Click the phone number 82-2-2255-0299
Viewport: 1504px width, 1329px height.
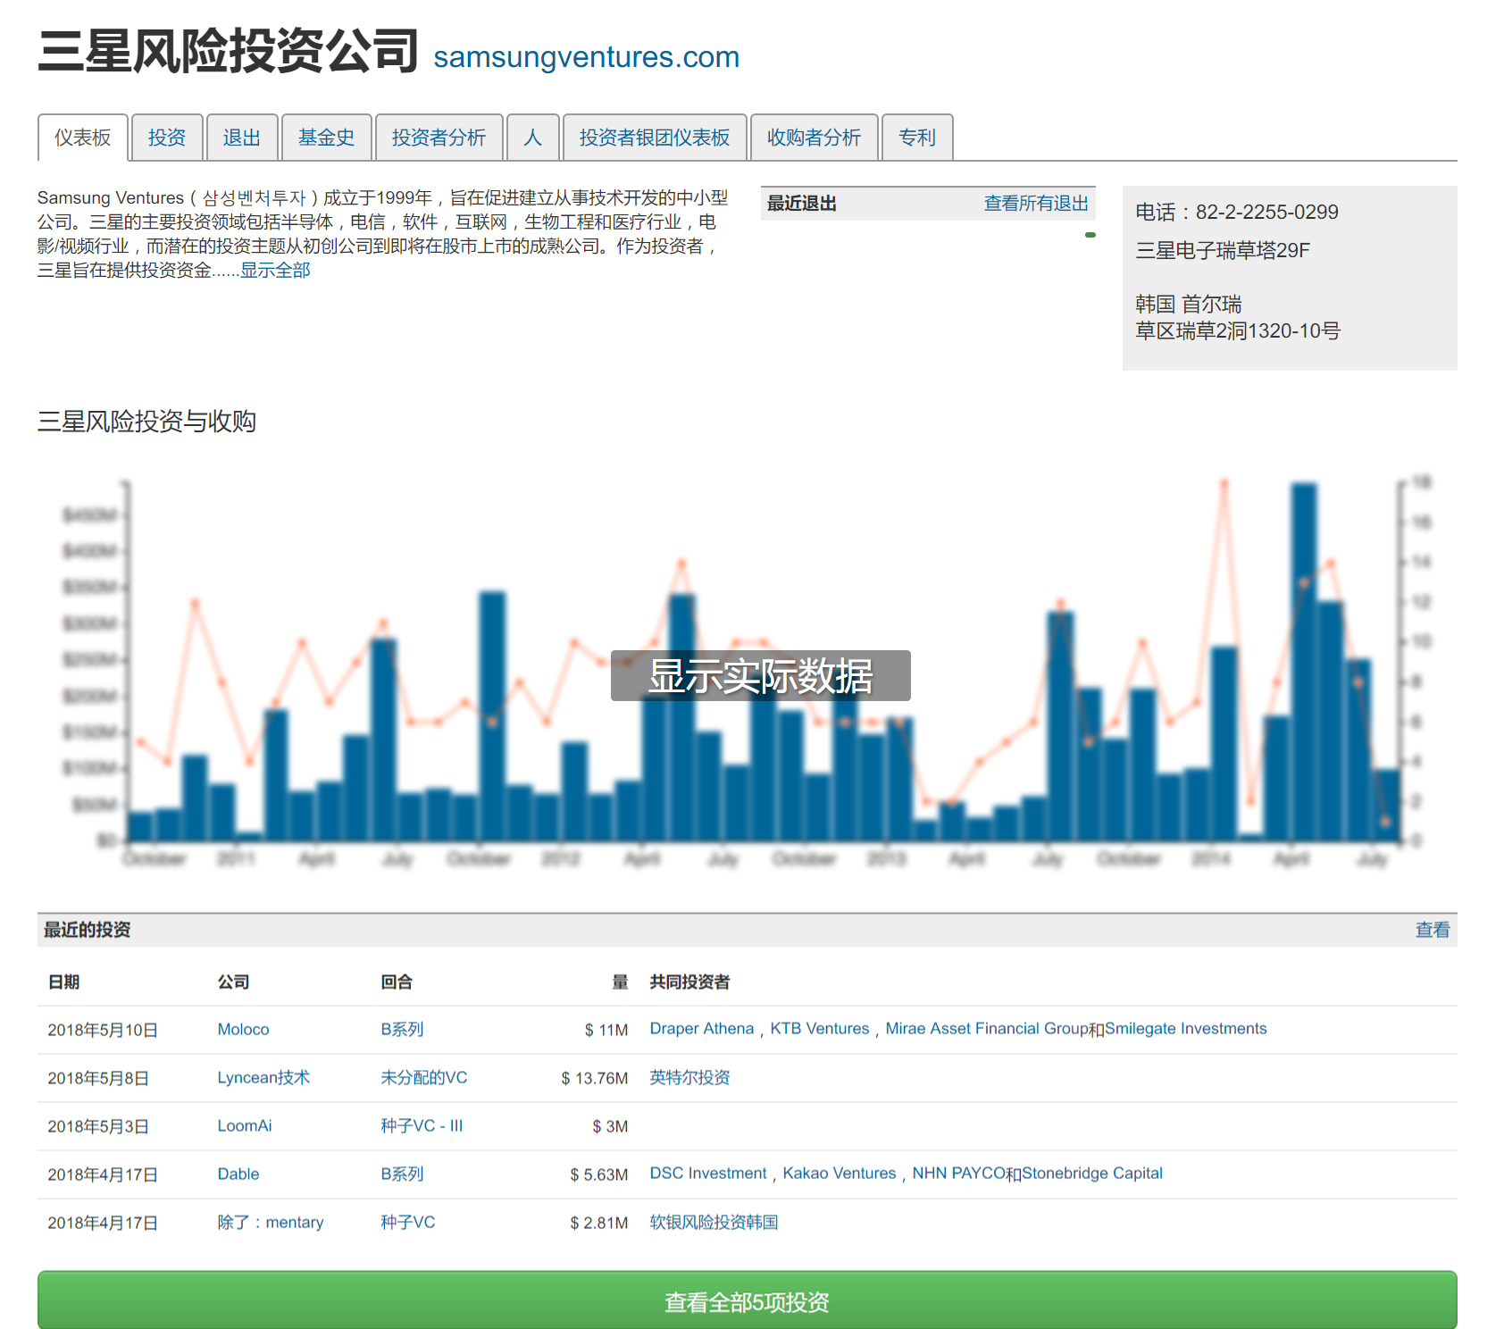pyautogui.click(x=1267, y=213)
